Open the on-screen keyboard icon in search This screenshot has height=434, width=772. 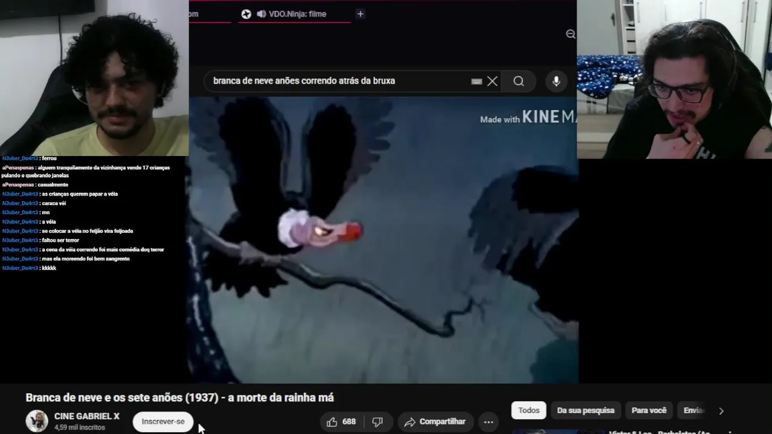pos(477,81)
